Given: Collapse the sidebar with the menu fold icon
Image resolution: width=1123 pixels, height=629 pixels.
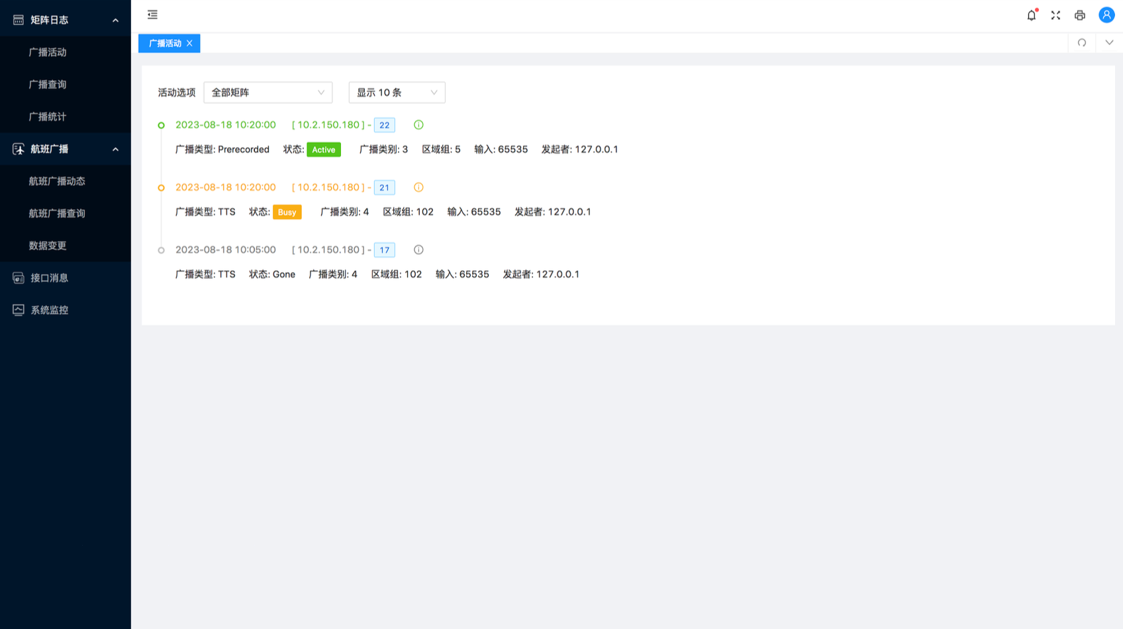Looking at the screenshot, I should pyautogui.click(x=152, y=15).
